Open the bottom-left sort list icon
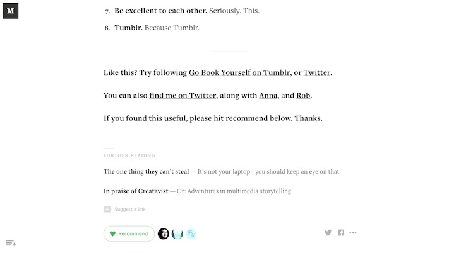 tap(11, 243)
